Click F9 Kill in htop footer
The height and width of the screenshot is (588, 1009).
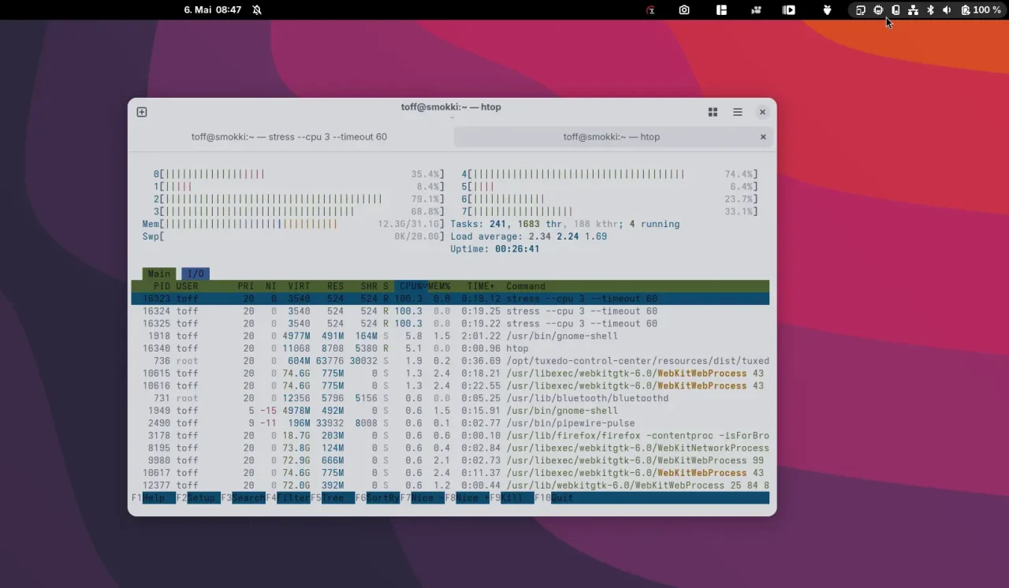point(512,498)
